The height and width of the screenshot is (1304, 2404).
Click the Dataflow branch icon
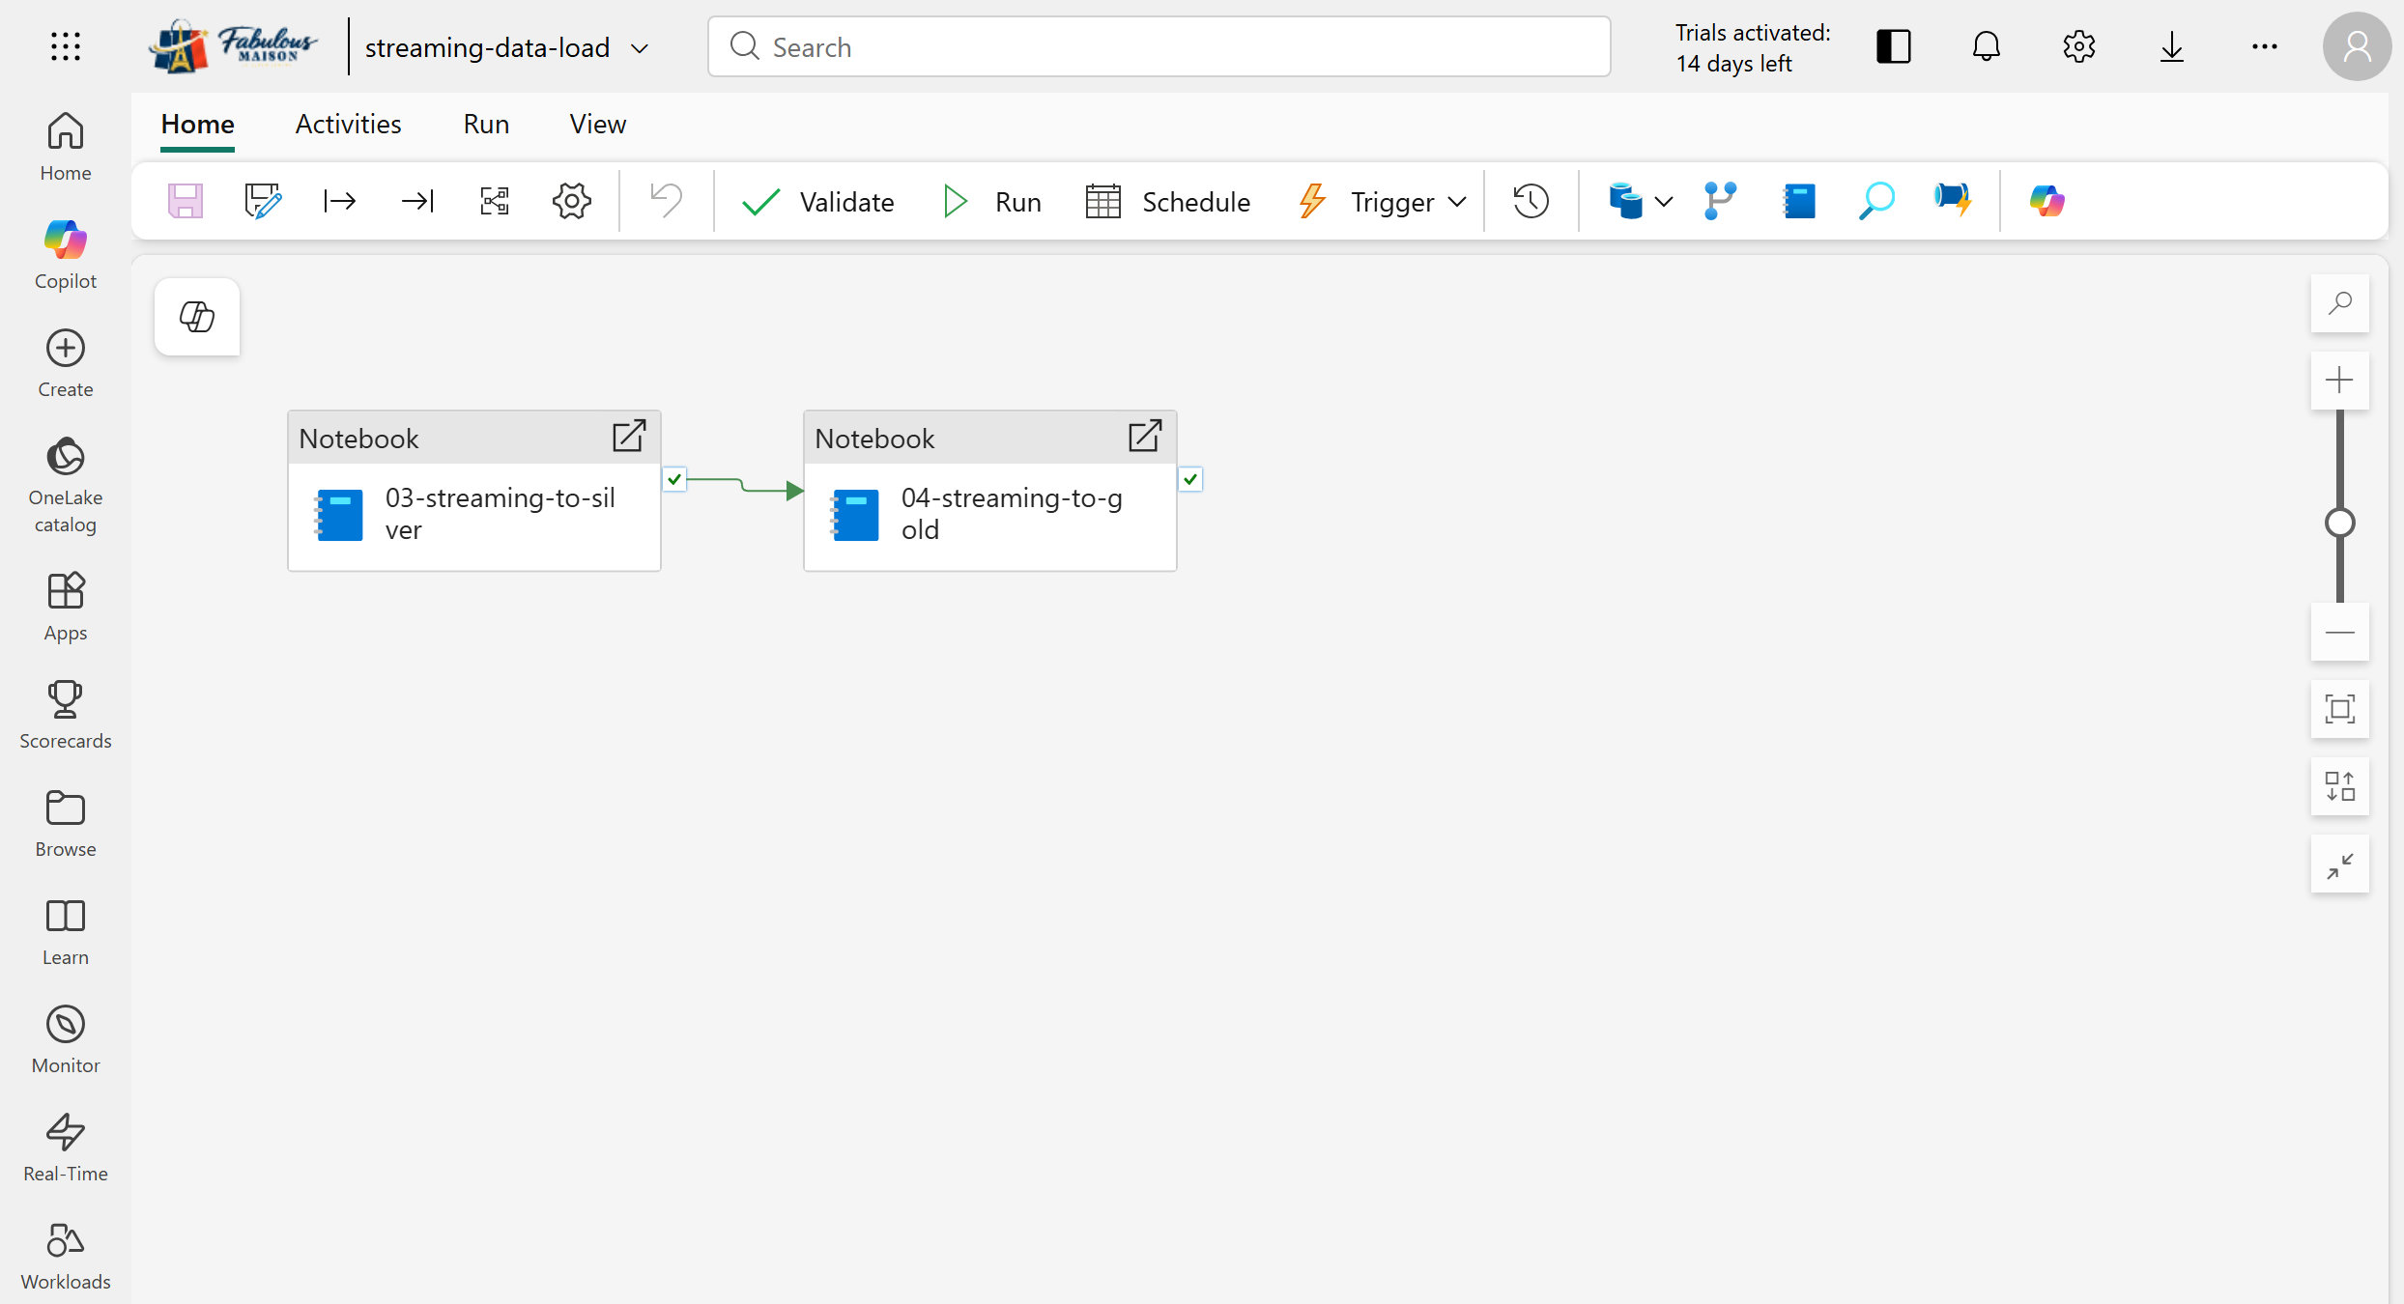tap(1720, 201)
